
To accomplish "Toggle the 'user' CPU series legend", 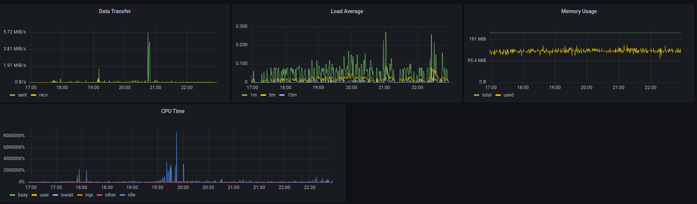I will point(44,195).
